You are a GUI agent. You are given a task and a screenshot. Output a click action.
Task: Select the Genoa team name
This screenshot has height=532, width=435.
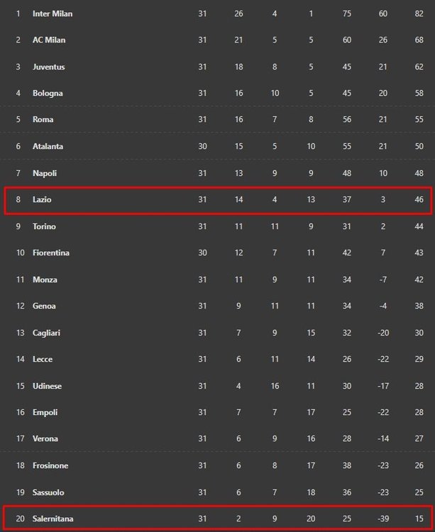(44, 306)
